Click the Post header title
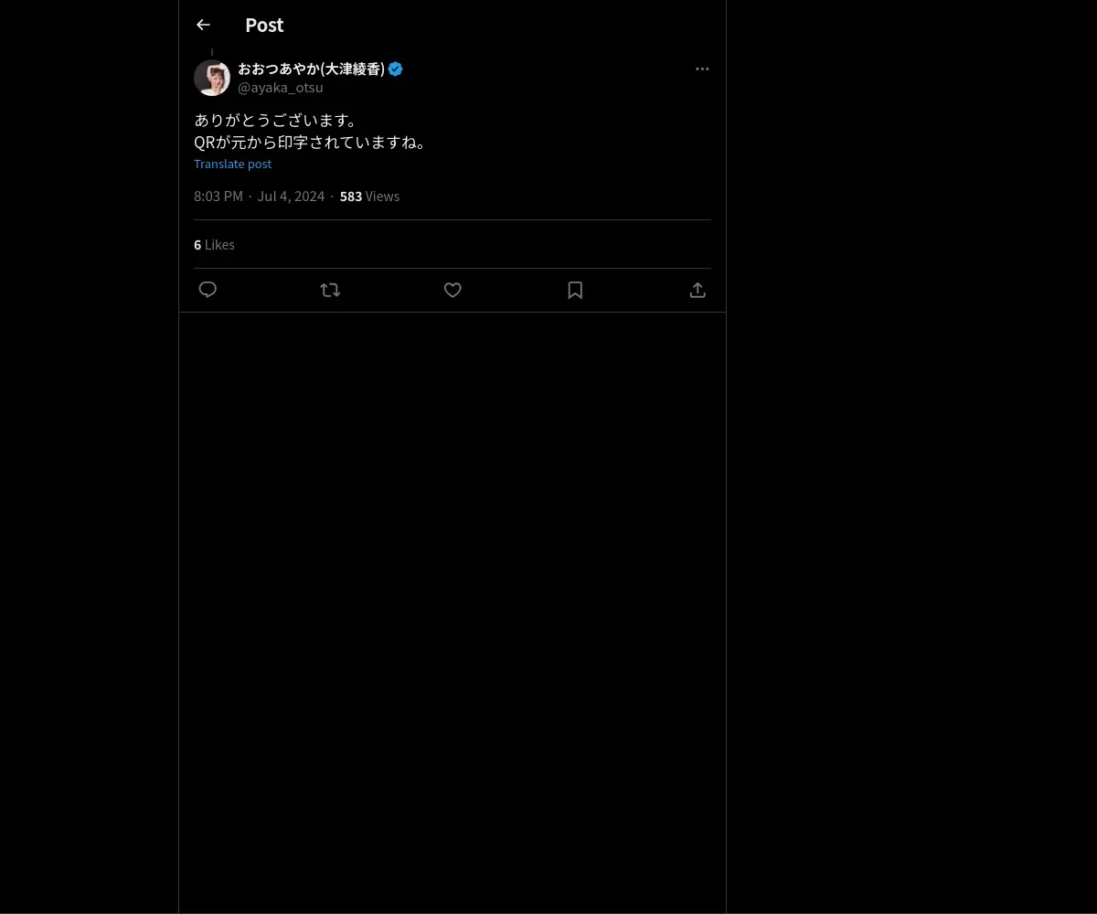 point(264,26)
